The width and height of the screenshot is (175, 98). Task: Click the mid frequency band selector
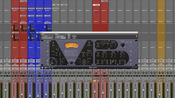pyautogui.click(x=113, y=62)
